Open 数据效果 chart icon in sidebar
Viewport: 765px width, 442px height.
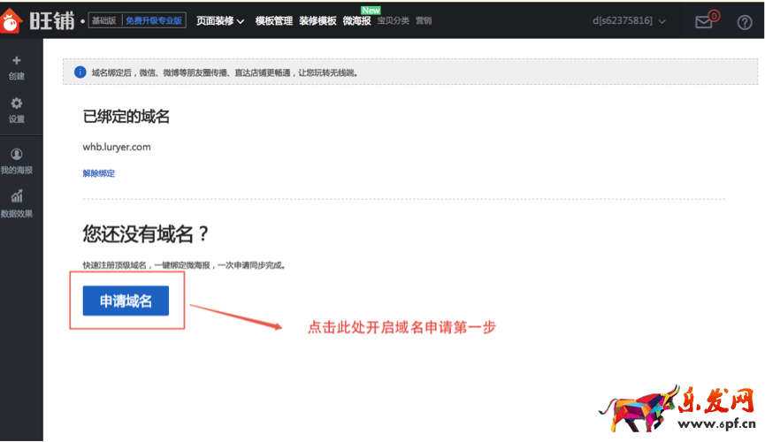(x=17, y=197)
